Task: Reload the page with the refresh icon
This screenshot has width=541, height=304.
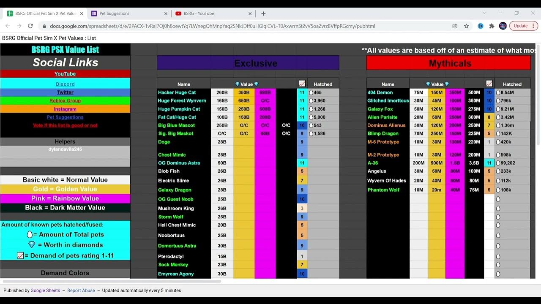Action: point(30,26)
